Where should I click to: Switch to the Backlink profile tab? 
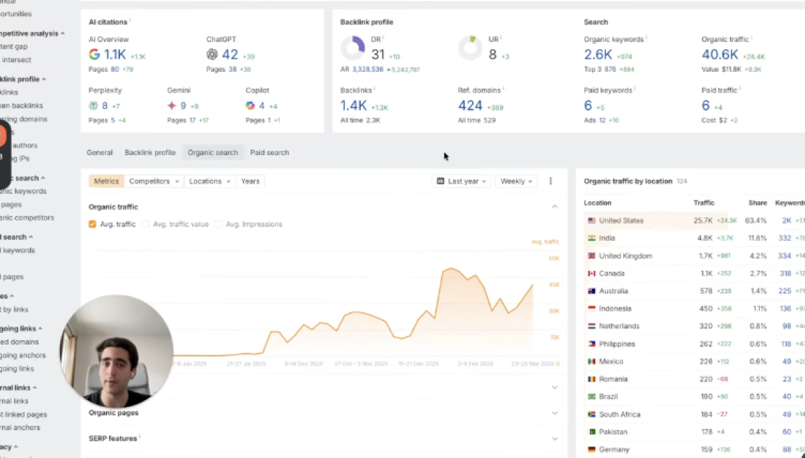tap(150, 152)
